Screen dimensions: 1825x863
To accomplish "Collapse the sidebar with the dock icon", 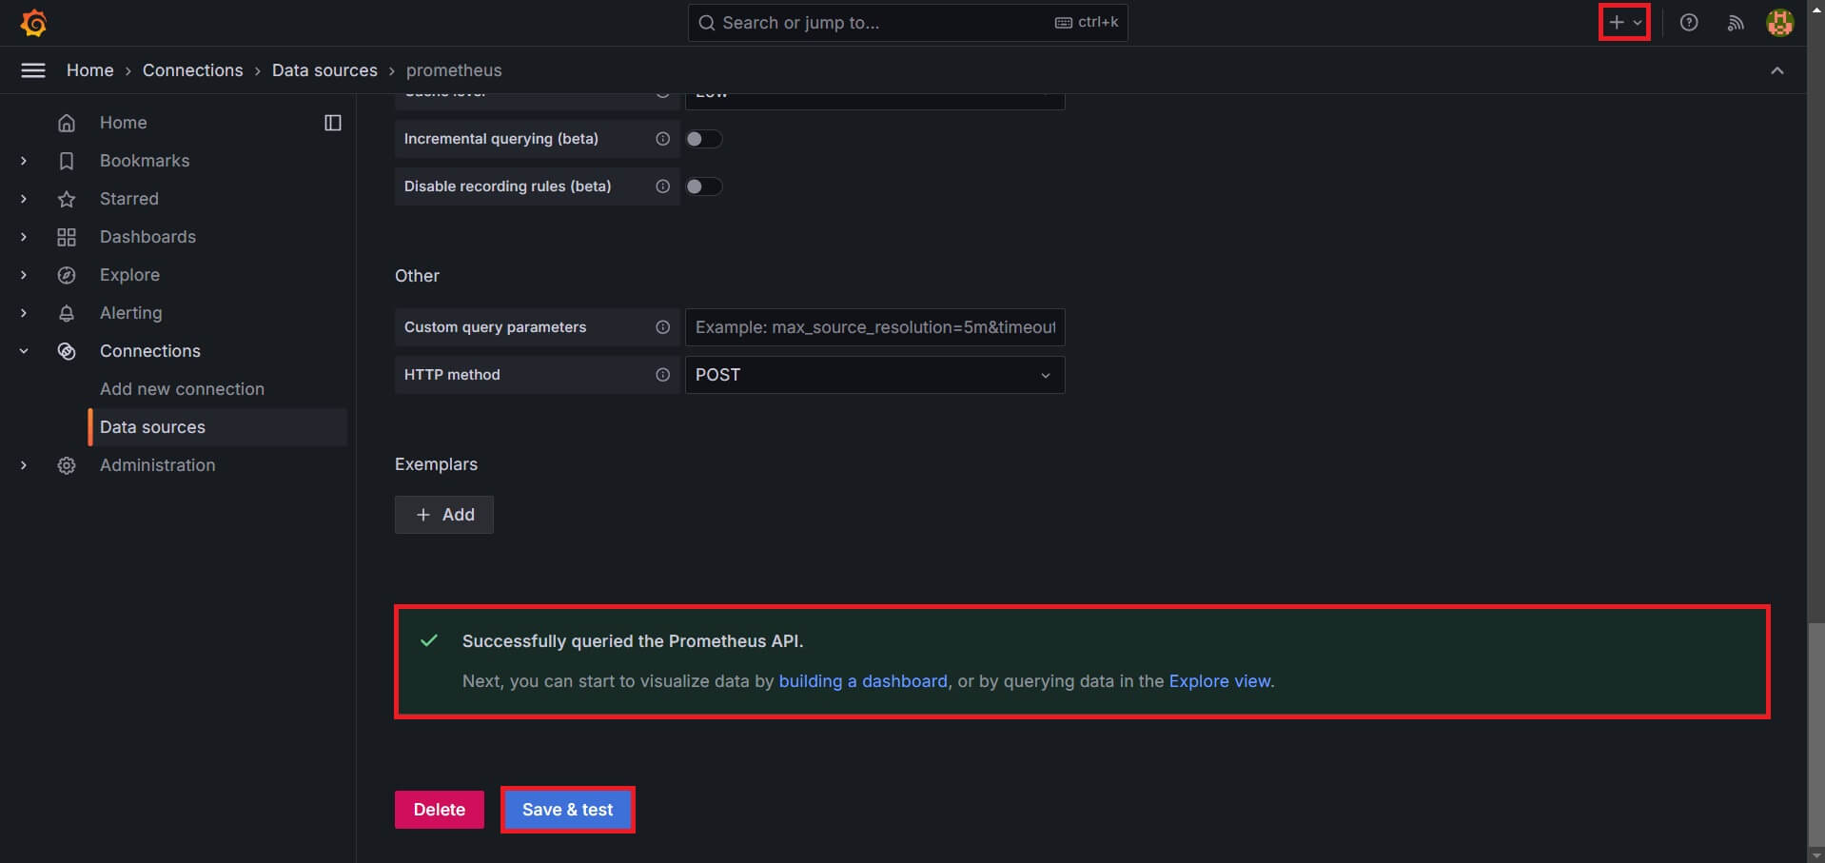I will tap(331, 122).
